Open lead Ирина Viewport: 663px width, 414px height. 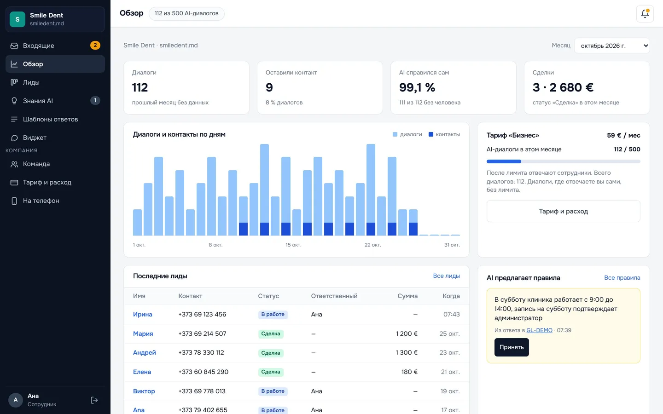tap(143, 315)
